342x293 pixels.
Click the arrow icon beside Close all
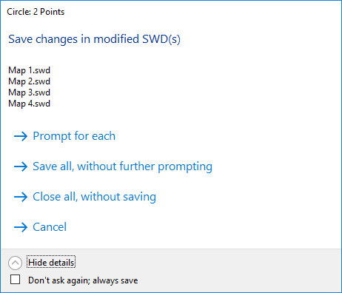pos(21,197)
